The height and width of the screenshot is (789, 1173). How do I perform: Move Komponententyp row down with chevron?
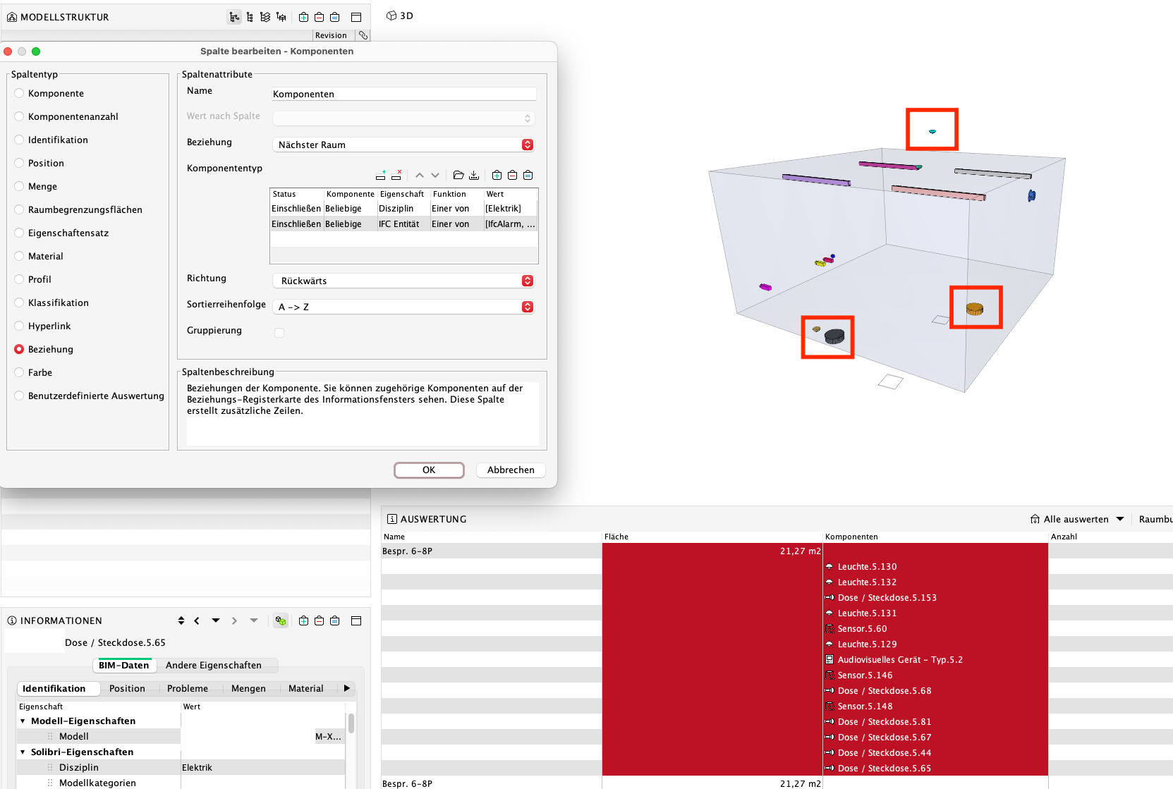[x=435, y=175]
